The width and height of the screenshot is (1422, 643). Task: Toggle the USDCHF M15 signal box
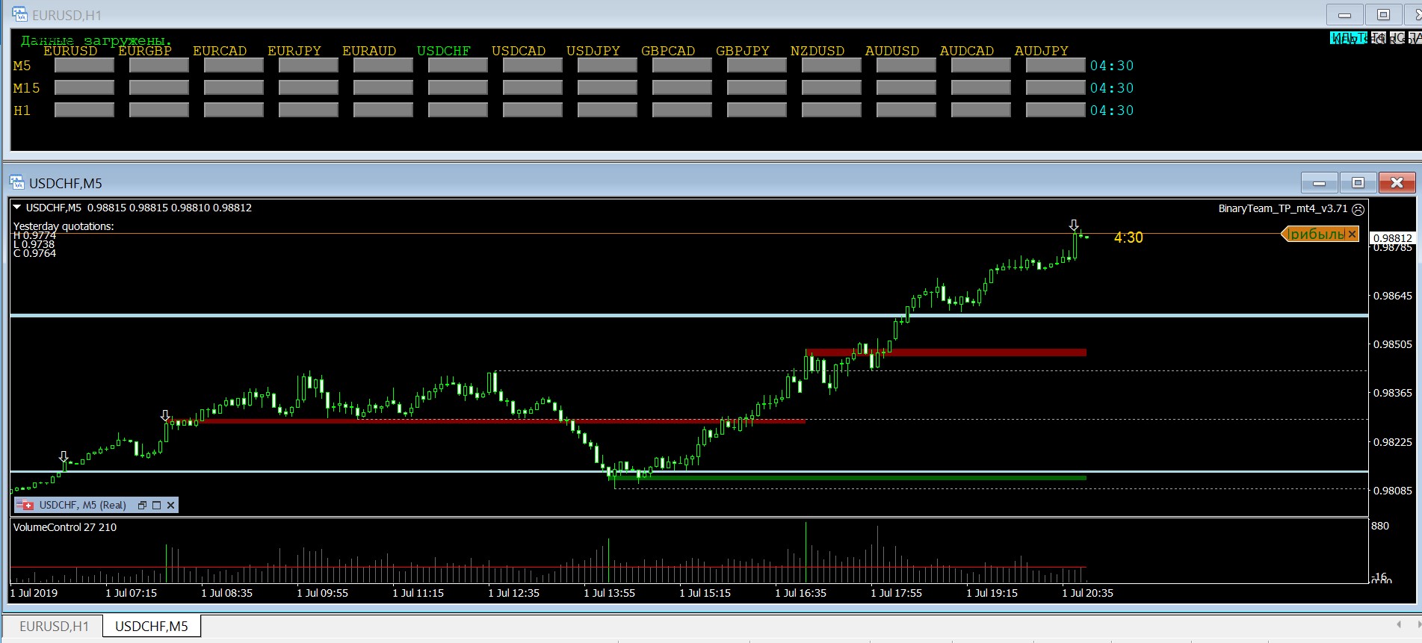[x=458, y=88]
